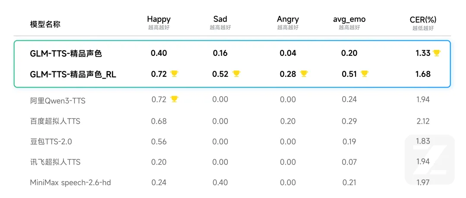Click the trophy beside avg_emo score 0.51

(365, 74)
